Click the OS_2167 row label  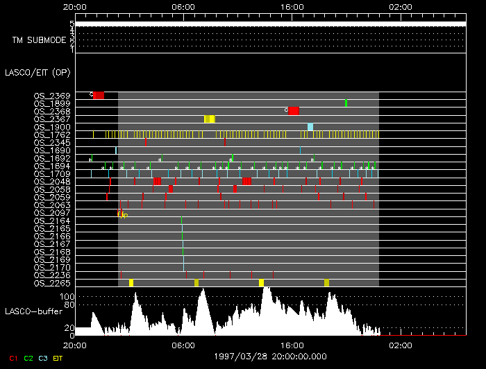tap(52, 244)
